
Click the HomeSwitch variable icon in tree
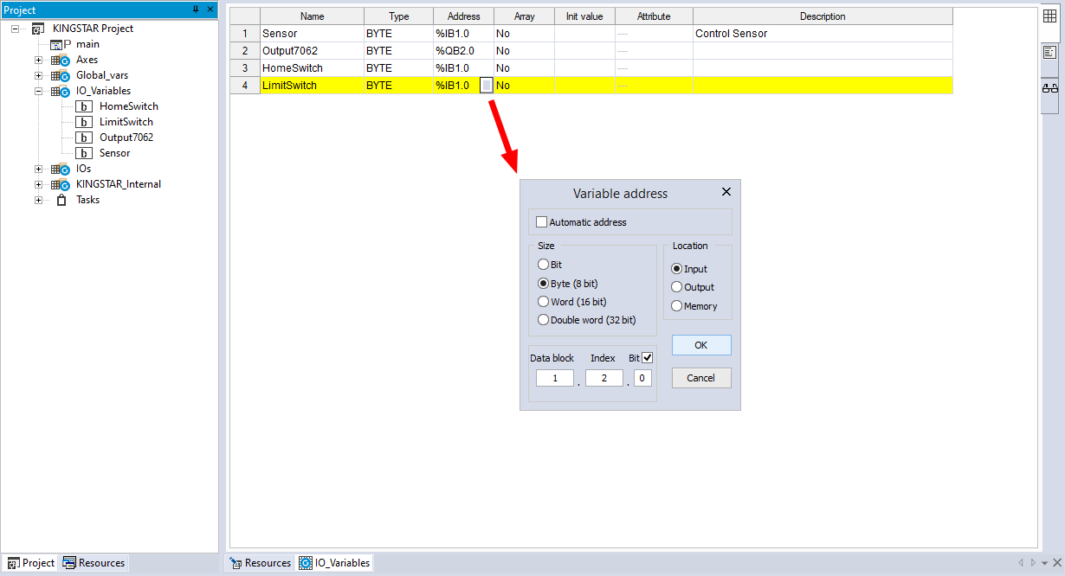(84, 106)
